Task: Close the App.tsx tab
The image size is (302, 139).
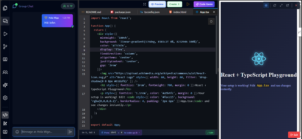Action: point(214,12)
